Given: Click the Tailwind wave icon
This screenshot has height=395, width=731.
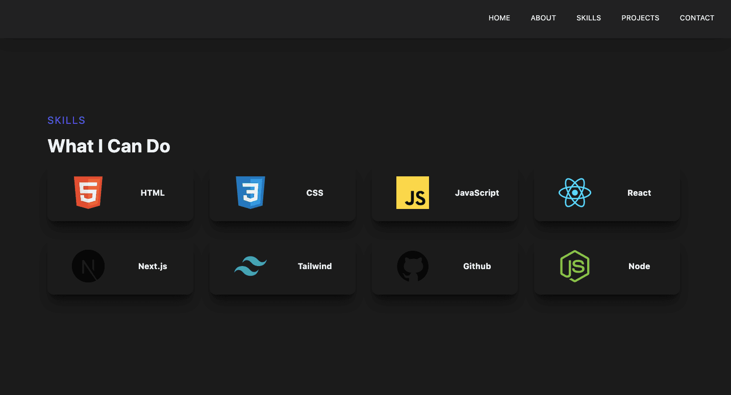Looking at the screenshot, I should (x=250, y=266).
